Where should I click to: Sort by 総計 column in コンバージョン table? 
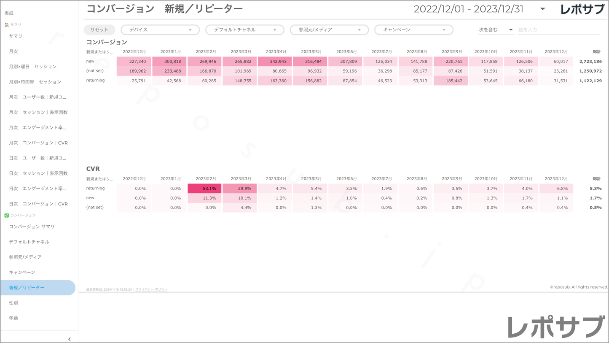(x=596, y=51)
